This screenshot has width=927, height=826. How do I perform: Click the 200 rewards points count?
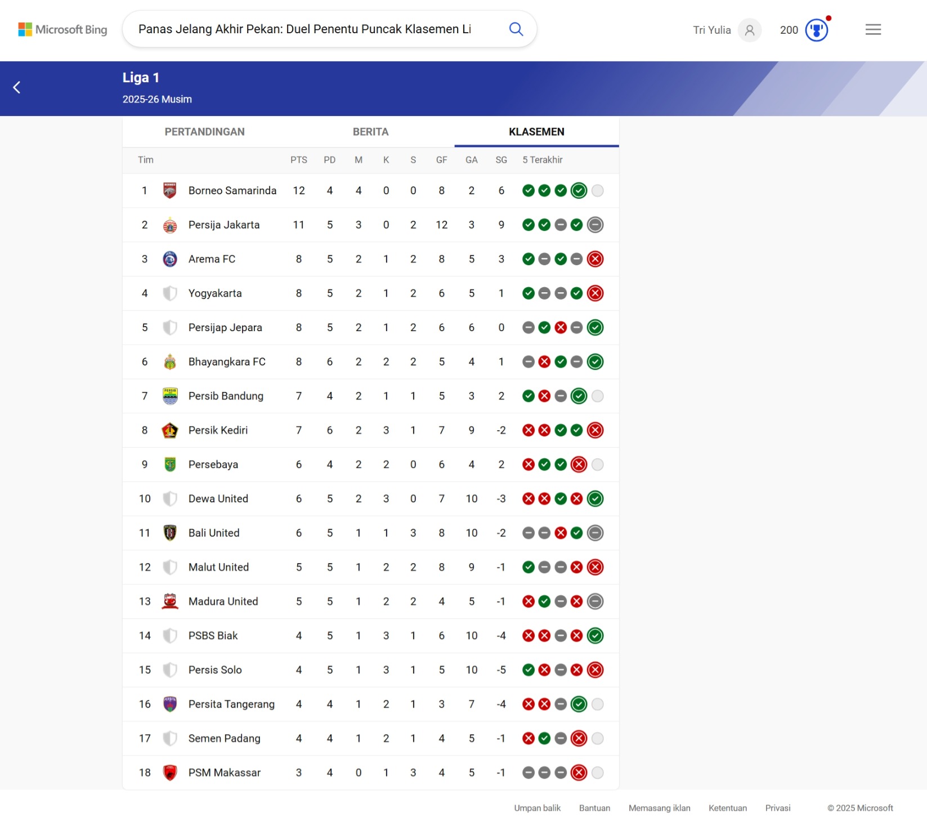[x=789, y=30]
